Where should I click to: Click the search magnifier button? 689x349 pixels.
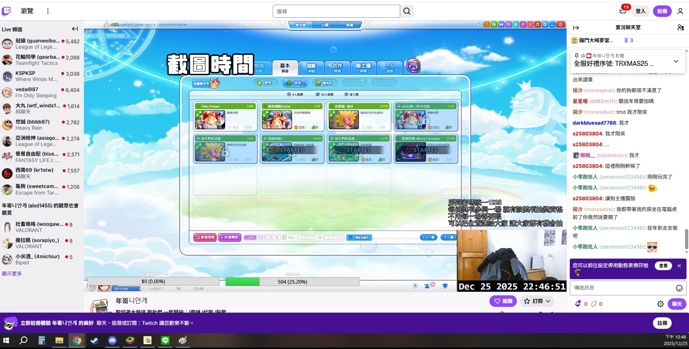click(407, 11)
